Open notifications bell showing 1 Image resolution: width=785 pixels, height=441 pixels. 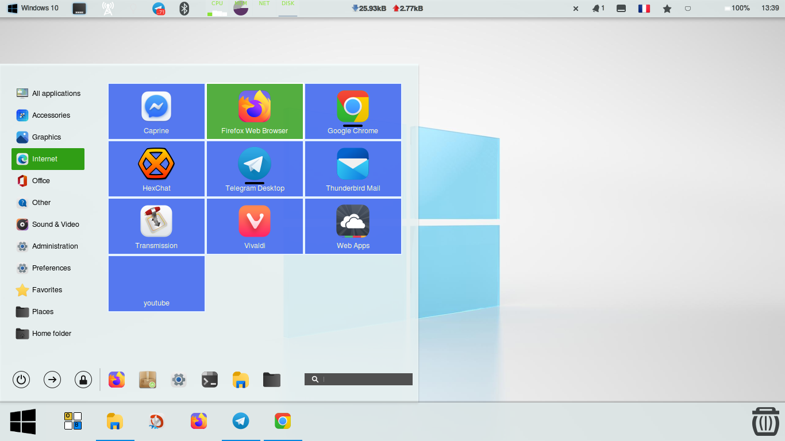point(598,9)
